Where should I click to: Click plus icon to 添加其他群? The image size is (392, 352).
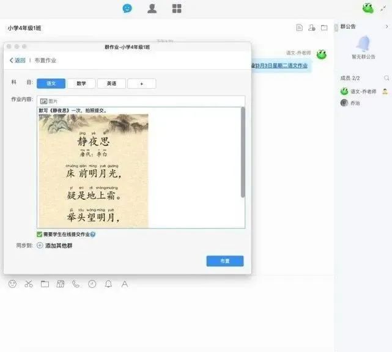pos(40,245)
